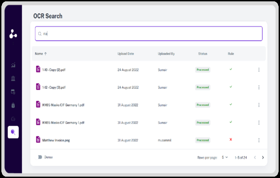This screenshot has width=280, height=178.
Task: Open the shopping bag dollar icon in sidebar
Action: point(13,105)
